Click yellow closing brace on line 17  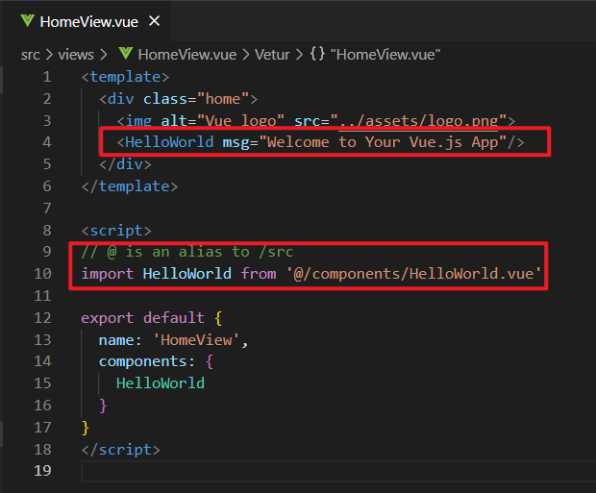[86, 428]
